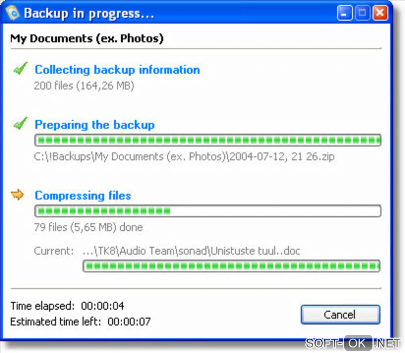
Task: Click the 79 files done status text
Action: pos(88,228)
